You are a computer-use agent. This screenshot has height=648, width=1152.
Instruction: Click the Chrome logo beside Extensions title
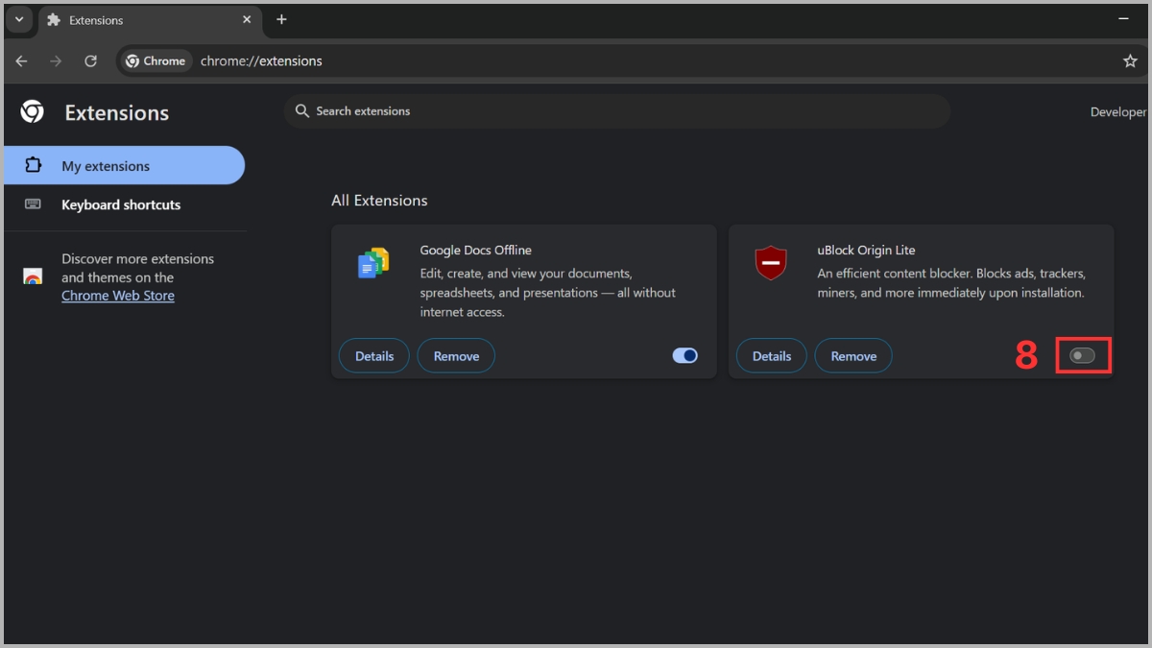[x=32, y=112]
